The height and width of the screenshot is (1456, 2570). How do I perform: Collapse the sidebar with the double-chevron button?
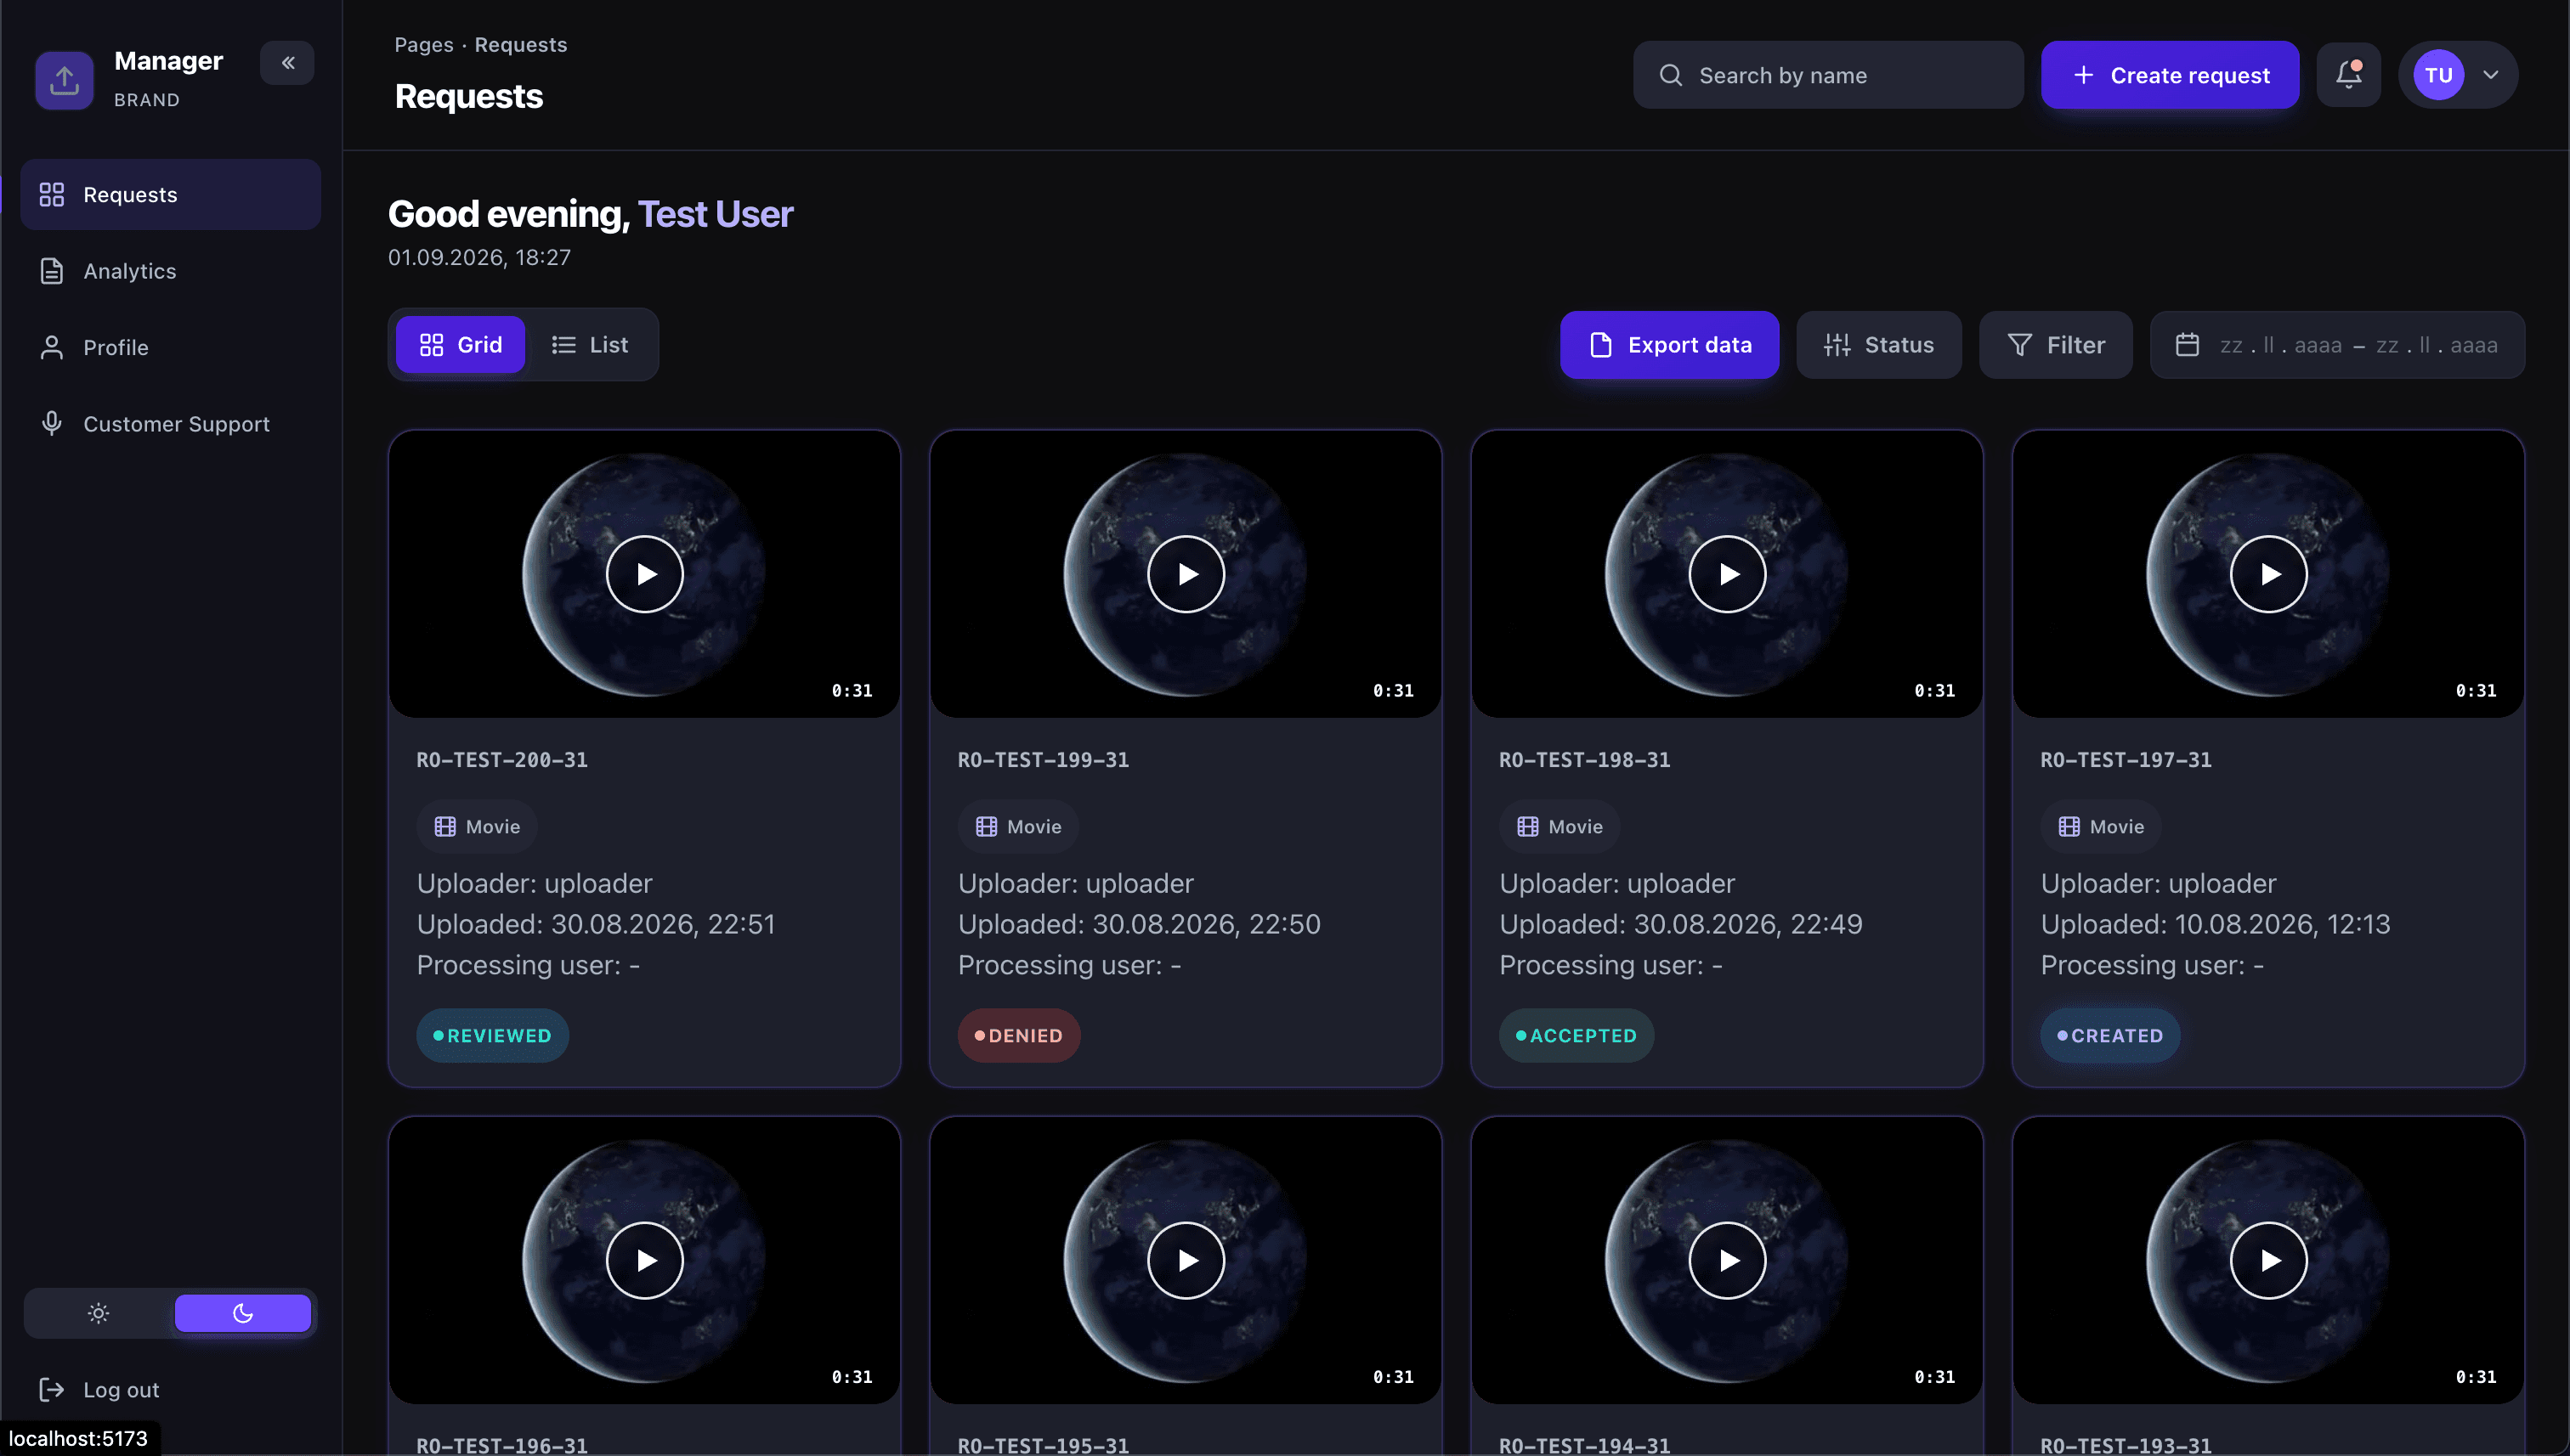click(287, 63)
